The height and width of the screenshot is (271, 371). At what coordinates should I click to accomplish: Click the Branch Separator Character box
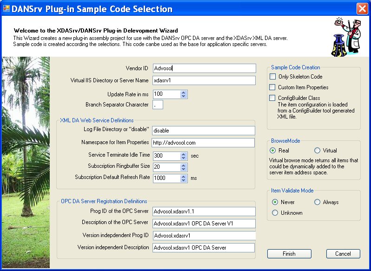[x=158, y=105]
